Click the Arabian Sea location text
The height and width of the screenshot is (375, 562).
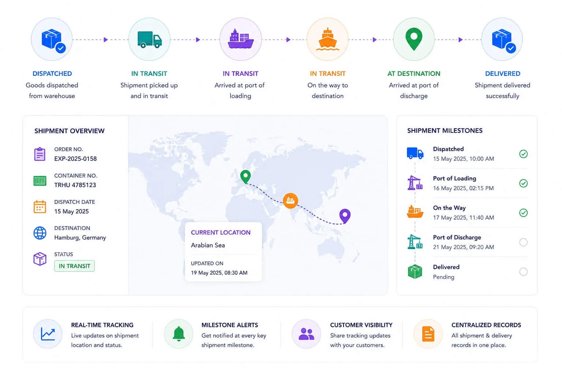(x=208, y=245)
